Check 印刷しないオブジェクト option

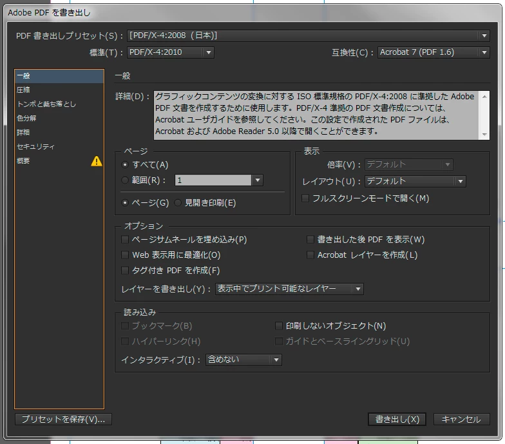278,326
